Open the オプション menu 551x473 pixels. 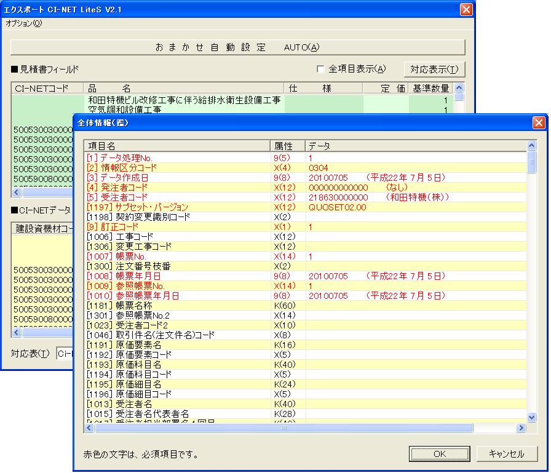(x=24, y=23)
